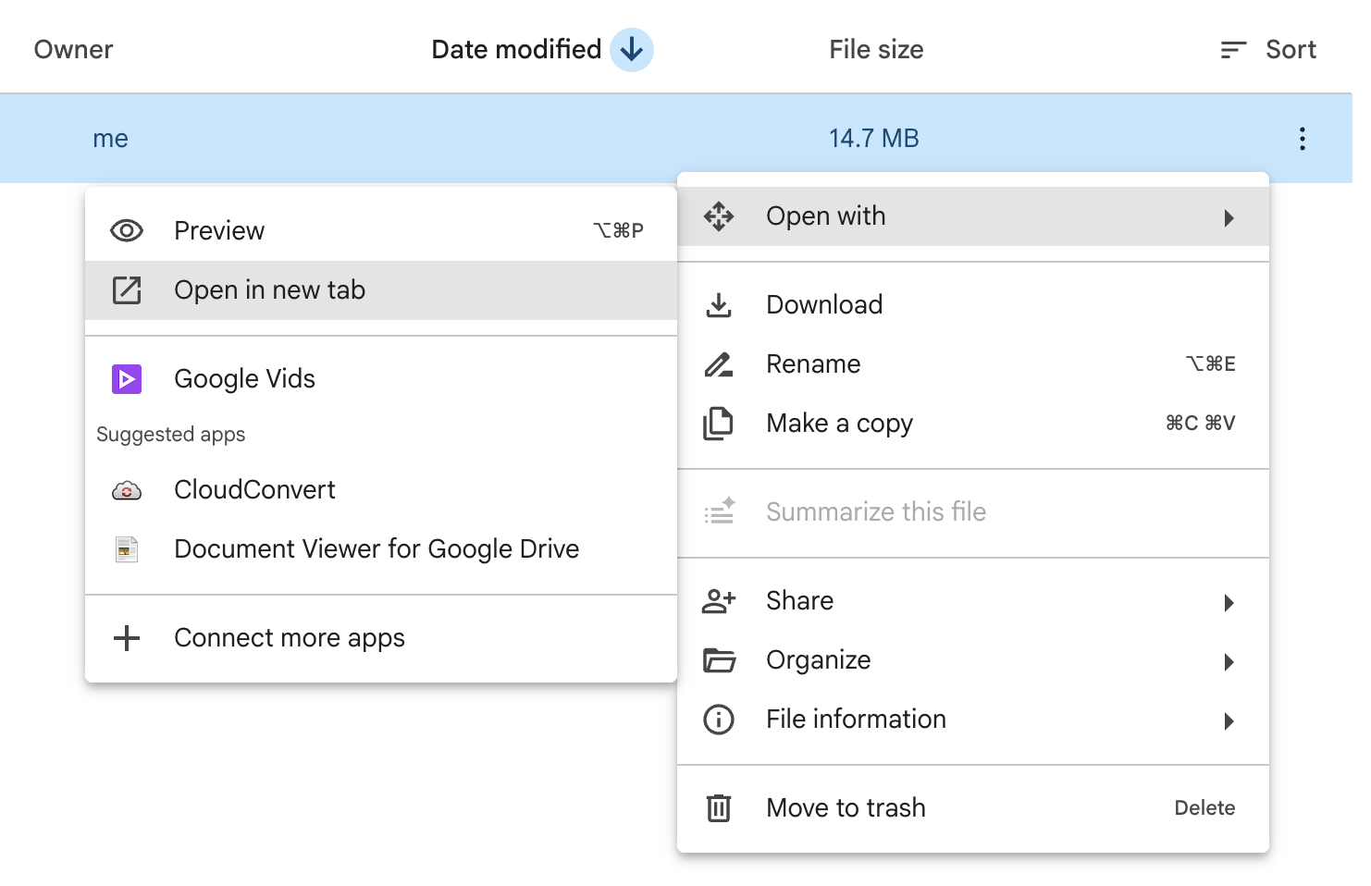1371x886 pixels.
Task: Click the File size column header
Action: pos(876,50)
